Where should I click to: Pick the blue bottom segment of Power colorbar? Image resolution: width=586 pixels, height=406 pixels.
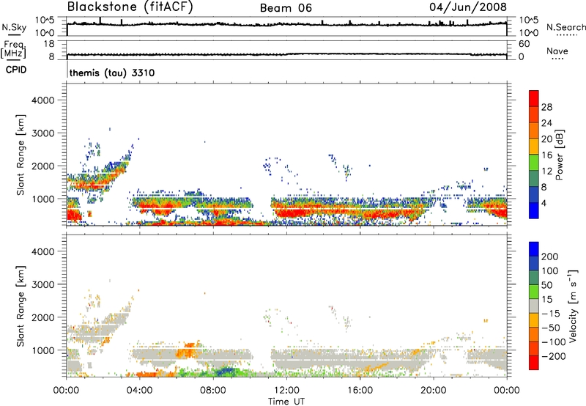(x=534, y=210)
